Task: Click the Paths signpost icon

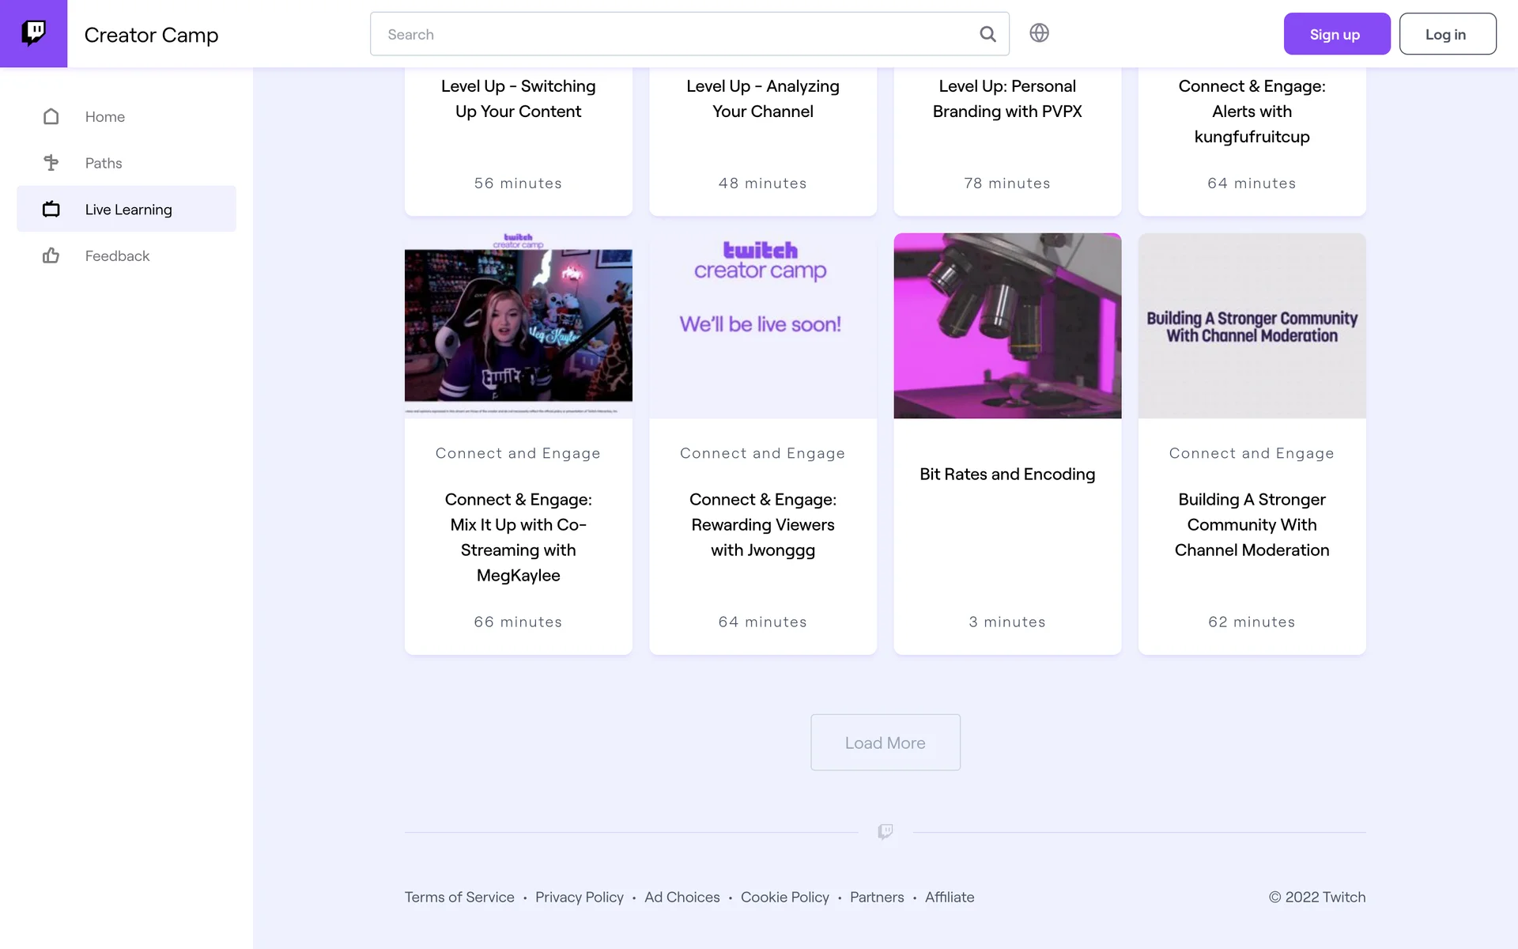Action: (x=51, y=163)
